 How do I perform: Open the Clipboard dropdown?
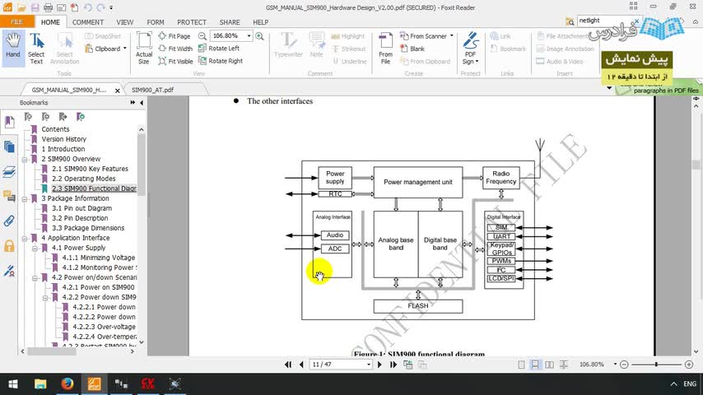pyautogui.click(x=106, y=49)
